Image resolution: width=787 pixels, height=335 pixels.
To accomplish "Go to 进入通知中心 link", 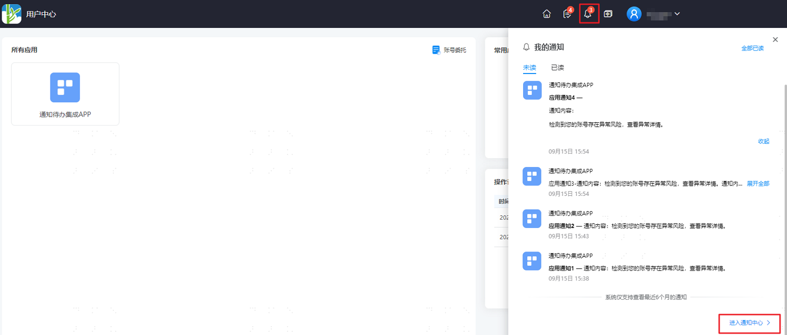I will coord(750,323).
